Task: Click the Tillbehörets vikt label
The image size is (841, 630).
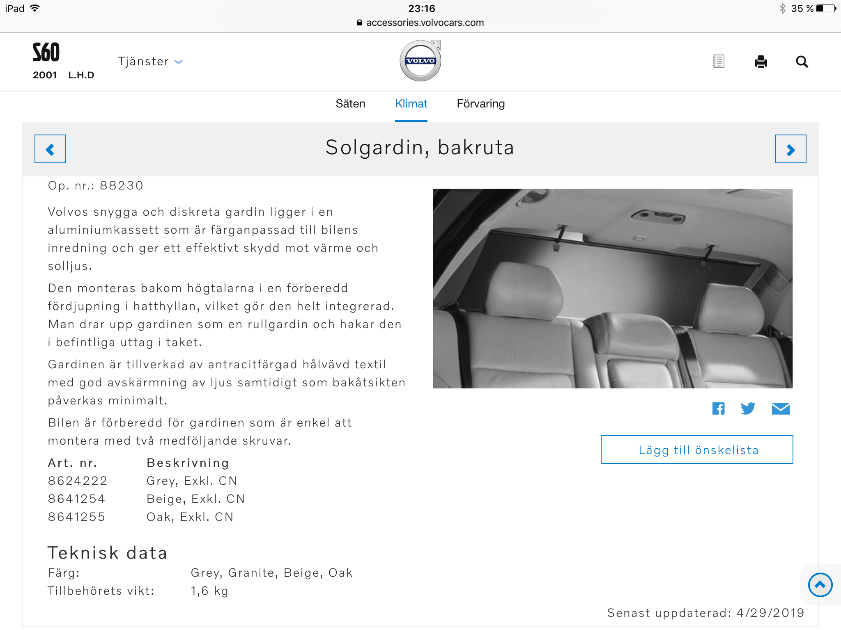Action: [x=101, y=591]
